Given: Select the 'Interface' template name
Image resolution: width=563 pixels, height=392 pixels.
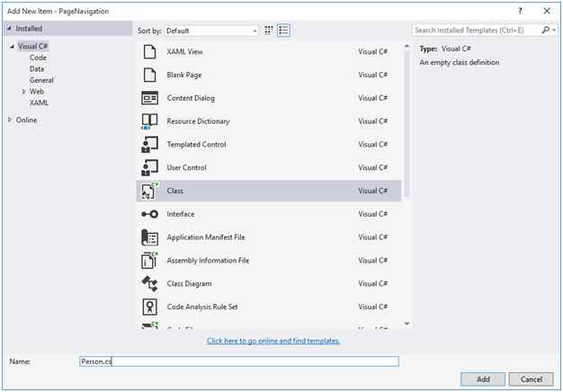Looking at the screenshot, I should pyautogui.click(x=181, y=214).
